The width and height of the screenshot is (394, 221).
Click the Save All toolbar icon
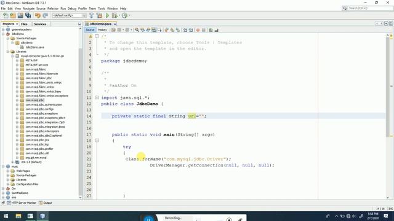(28, 15)
